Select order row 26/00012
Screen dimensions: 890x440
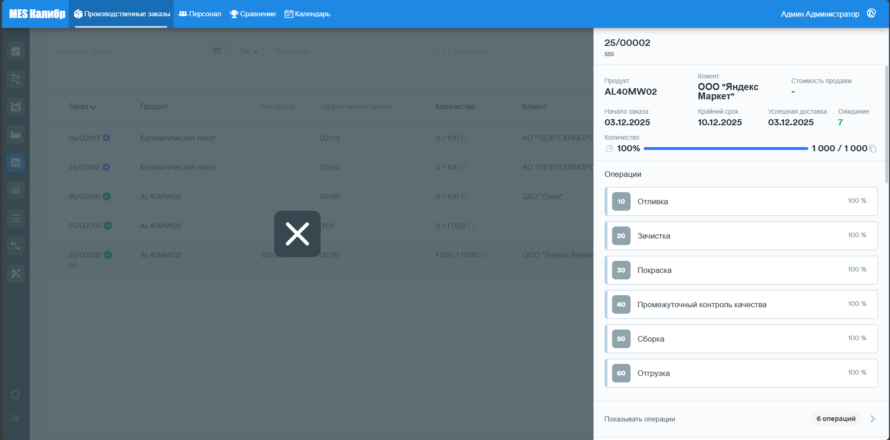(x=320, y=167)
